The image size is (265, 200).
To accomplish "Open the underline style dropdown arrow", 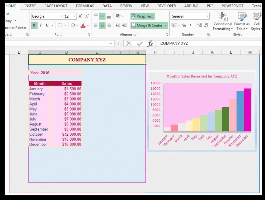I will tap(52, 26).
